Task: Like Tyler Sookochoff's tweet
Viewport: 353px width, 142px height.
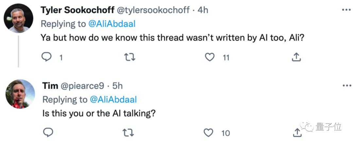Action: pyautogui.click(x=210, y=57)
